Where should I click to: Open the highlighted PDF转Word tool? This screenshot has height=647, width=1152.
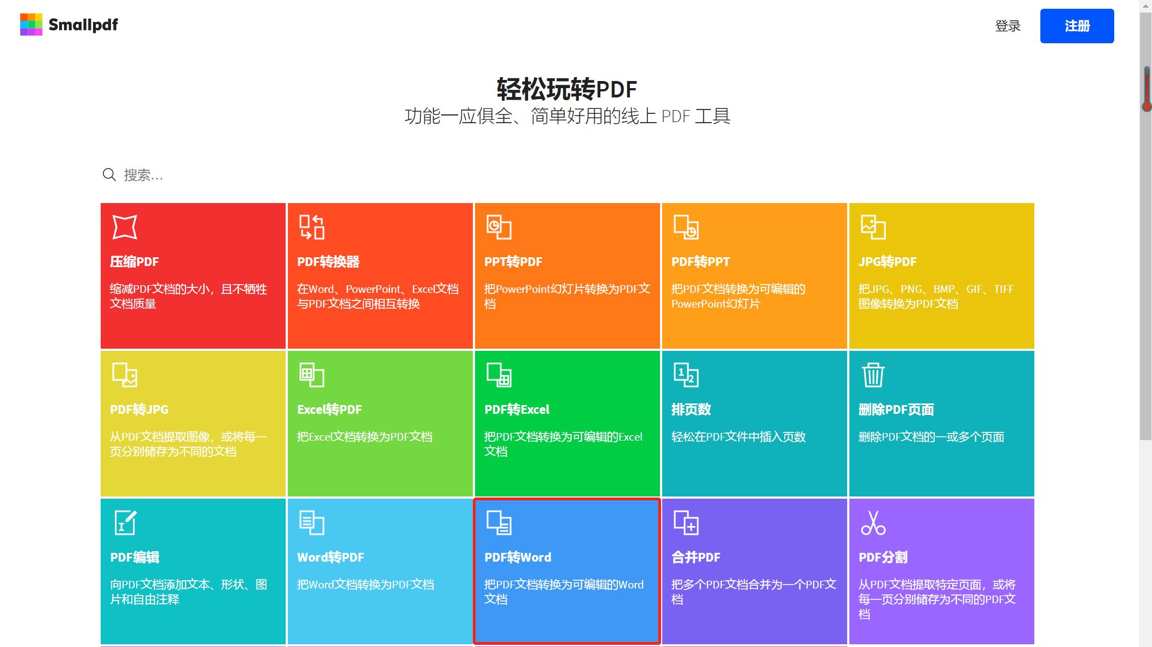click(x=499, y=523)
